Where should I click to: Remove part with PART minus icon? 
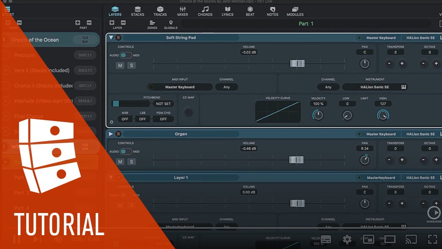pos(89,23)
